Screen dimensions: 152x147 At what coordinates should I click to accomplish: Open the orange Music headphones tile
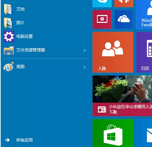[124, 3]
